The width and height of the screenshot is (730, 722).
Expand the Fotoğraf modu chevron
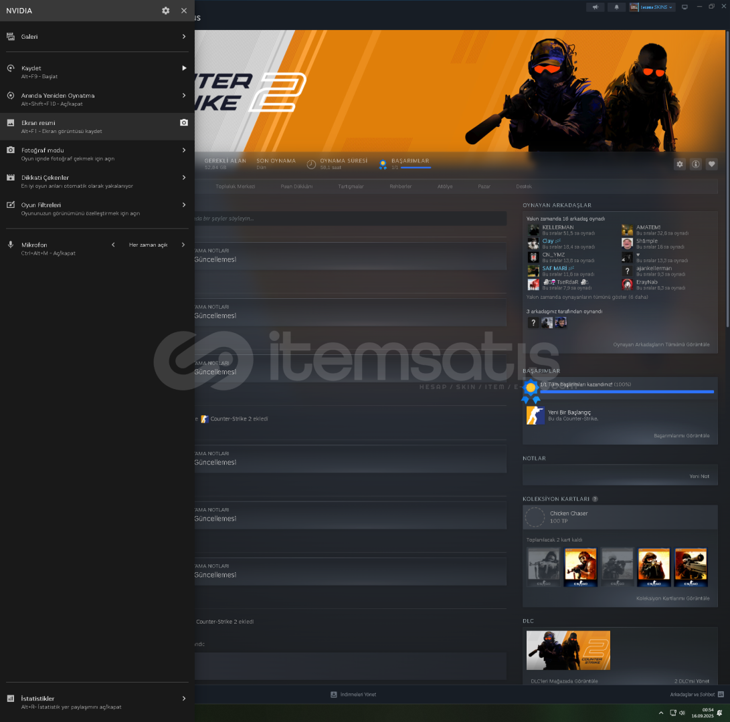coord(184,150)
